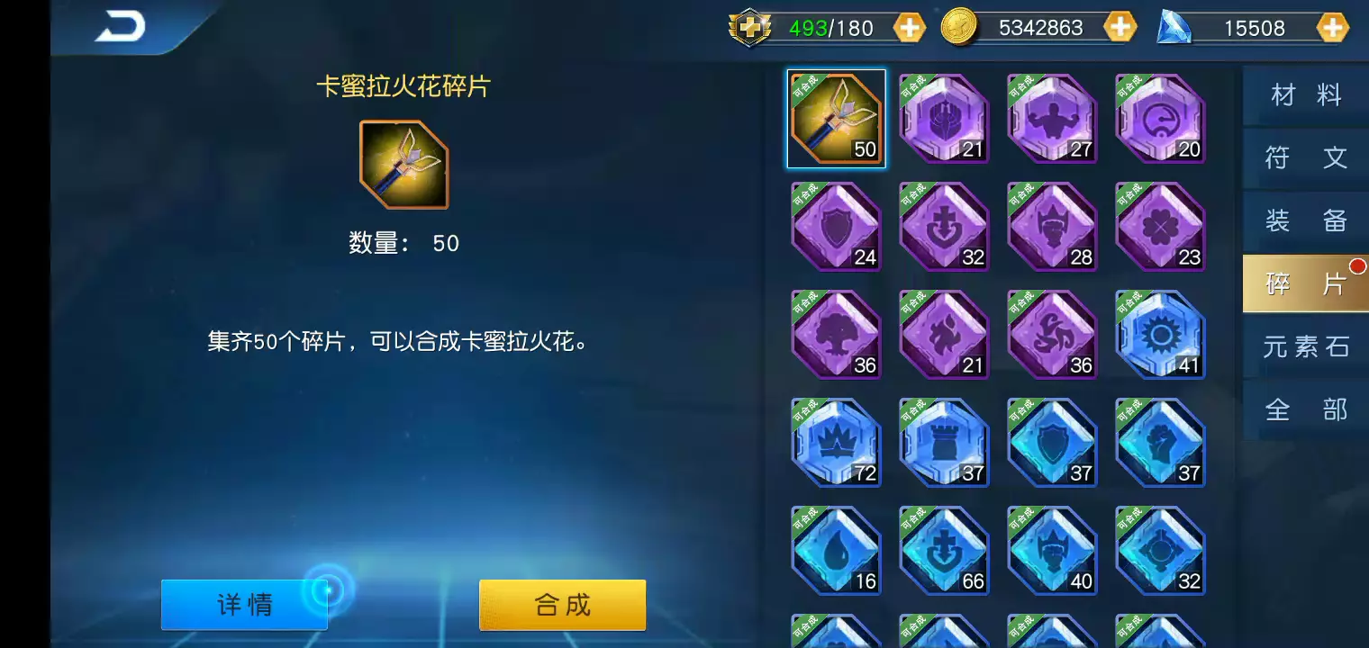
Task: Select the 卡蜜拉火花 fragment thumbnail showing 50
Action: (x=836, y=119)
